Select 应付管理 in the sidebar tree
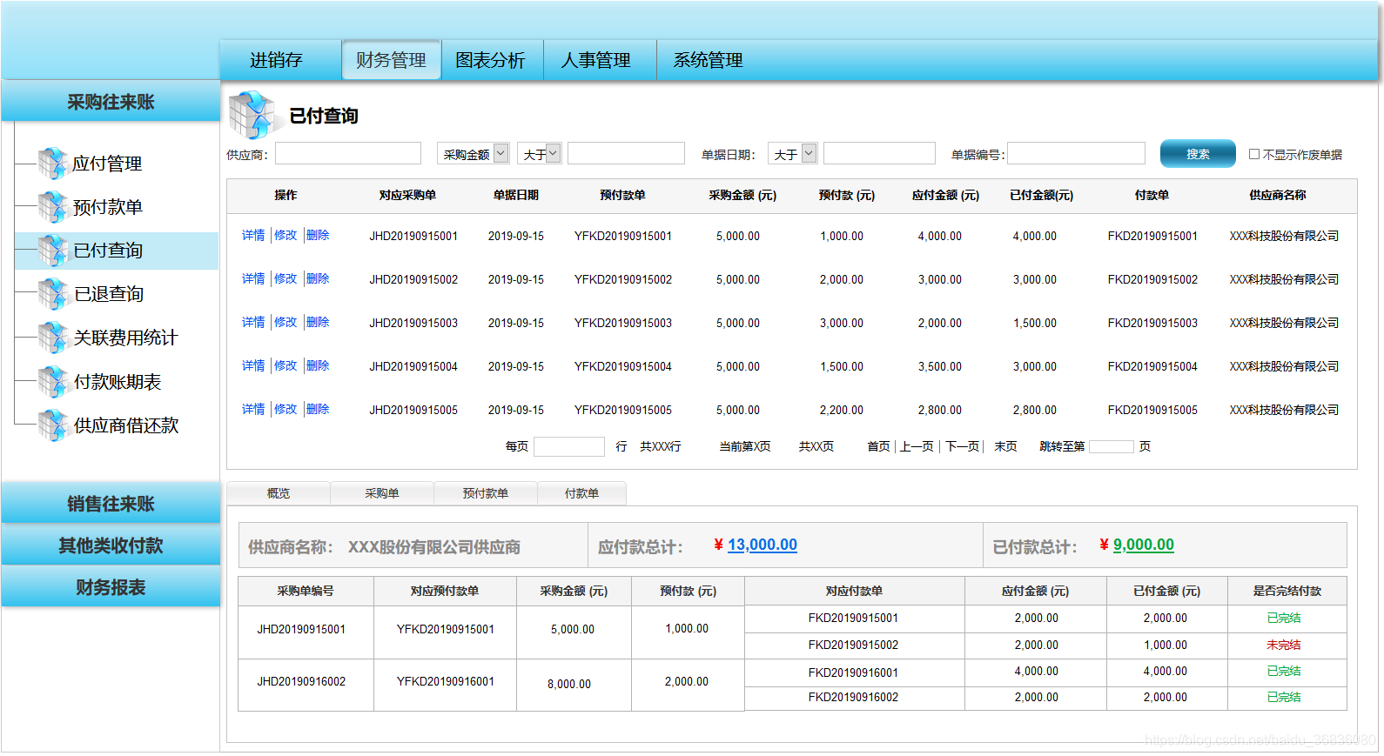This screenshot has width=1384, height=756. 107,164
